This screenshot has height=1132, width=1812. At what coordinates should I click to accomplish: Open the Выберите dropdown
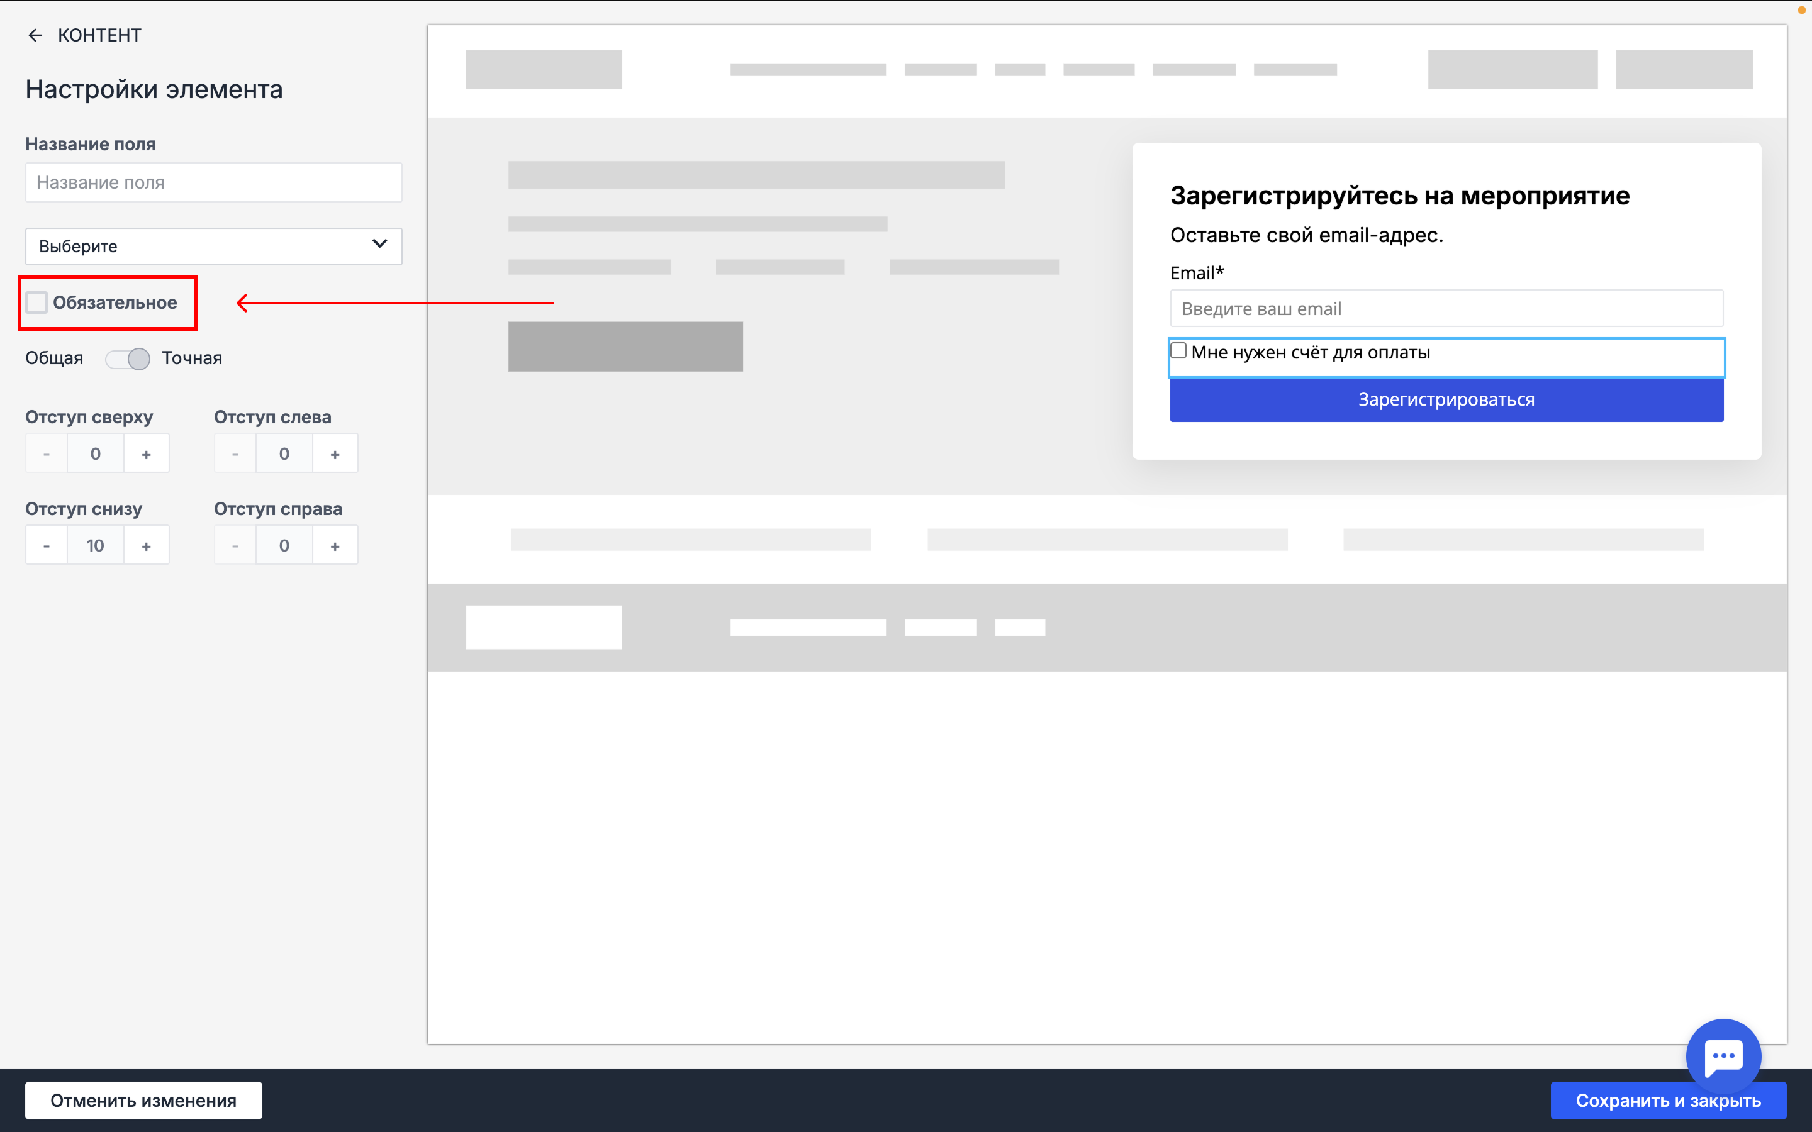(x=213, y=247)
